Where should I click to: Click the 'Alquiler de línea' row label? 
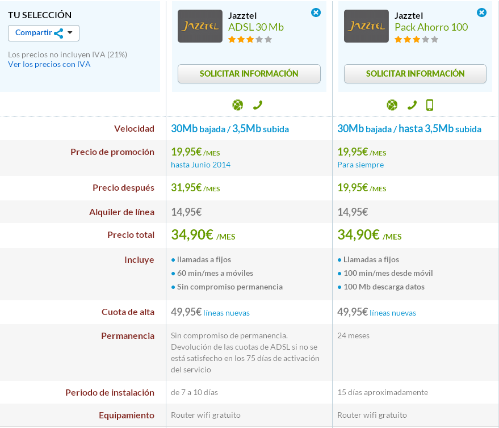[x=122, y=212]
